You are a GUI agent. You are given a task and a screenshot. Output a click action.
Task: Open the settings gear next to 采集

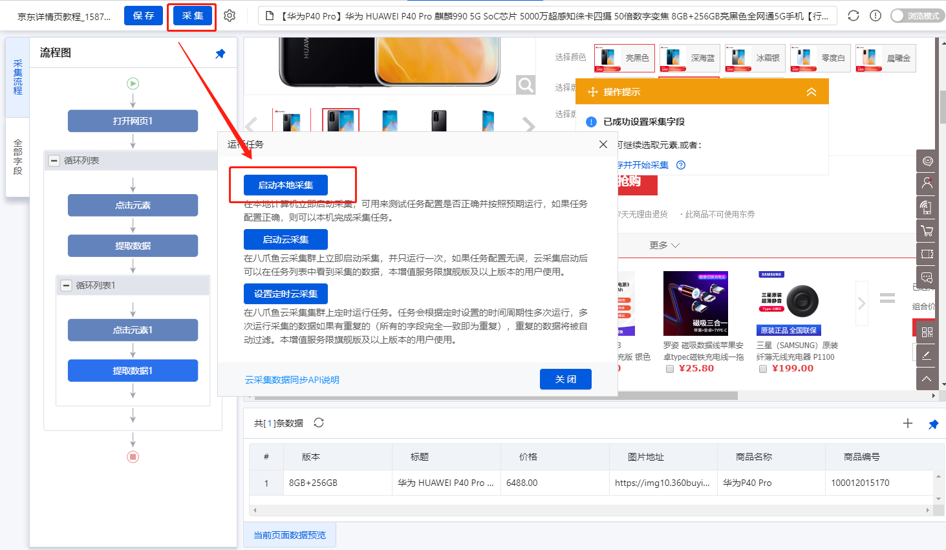[x=230, y=16]
